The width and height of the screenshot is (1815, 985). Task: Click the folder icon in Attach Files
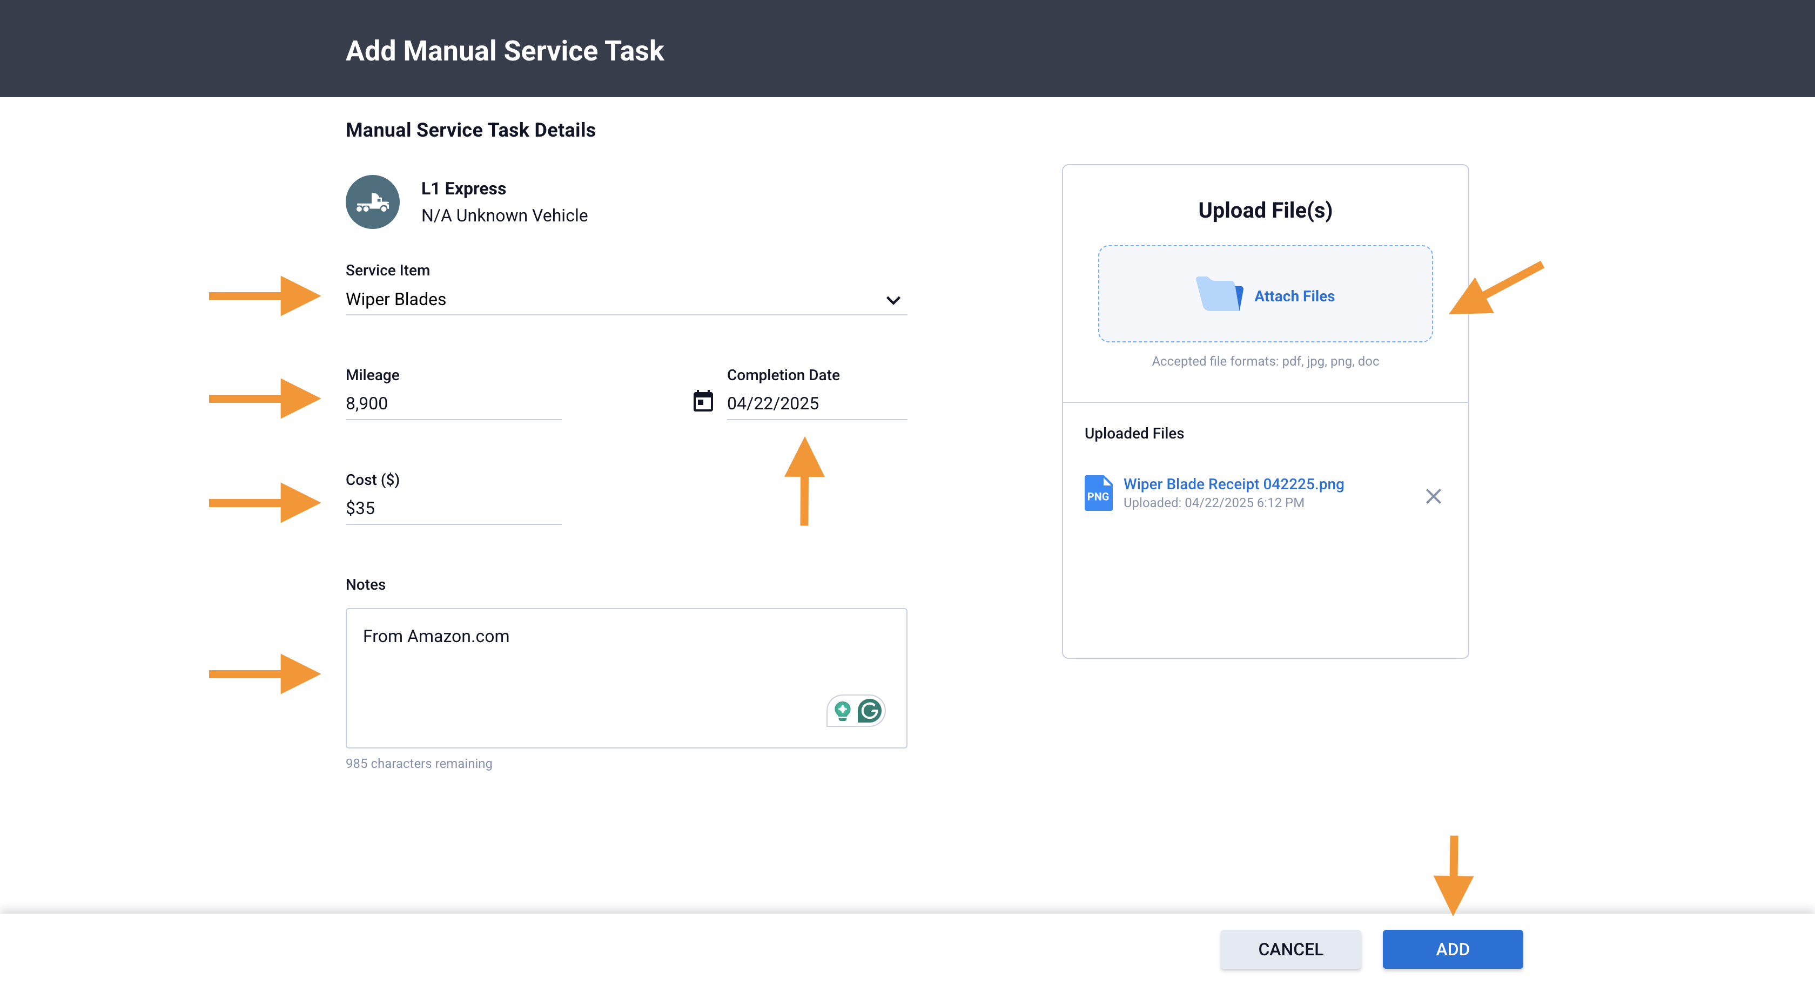tap(1219, 294)
